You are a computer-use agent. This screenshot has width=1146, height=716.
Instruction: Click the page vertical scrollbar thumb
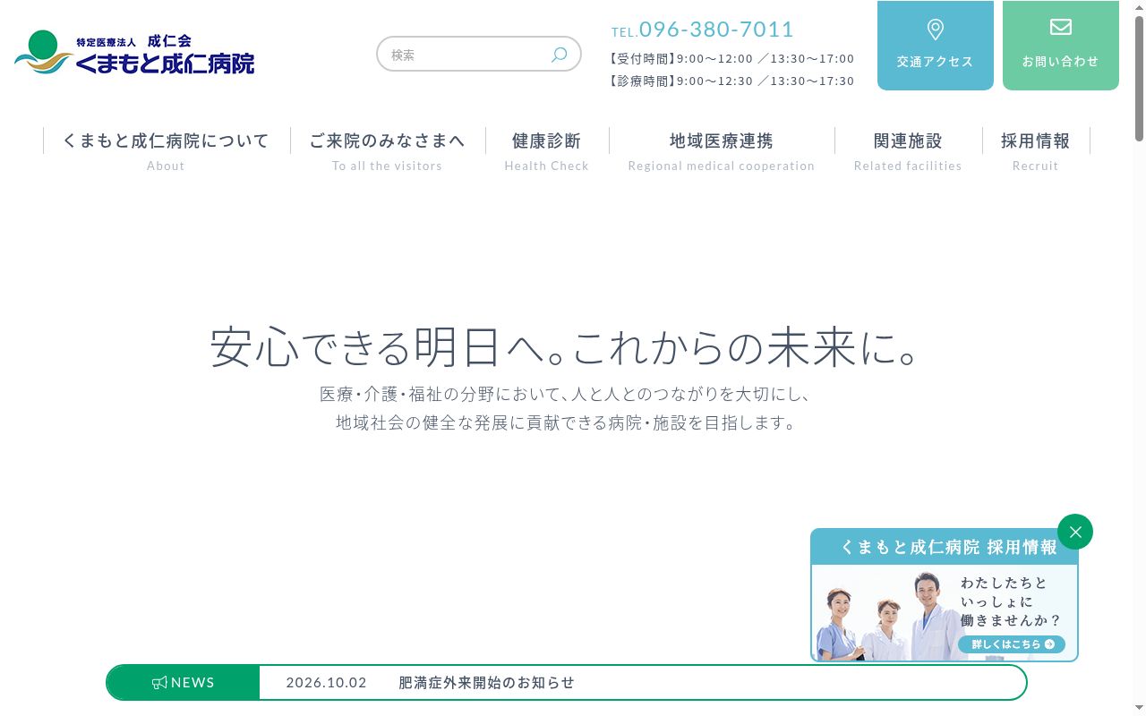point(1139,79)
